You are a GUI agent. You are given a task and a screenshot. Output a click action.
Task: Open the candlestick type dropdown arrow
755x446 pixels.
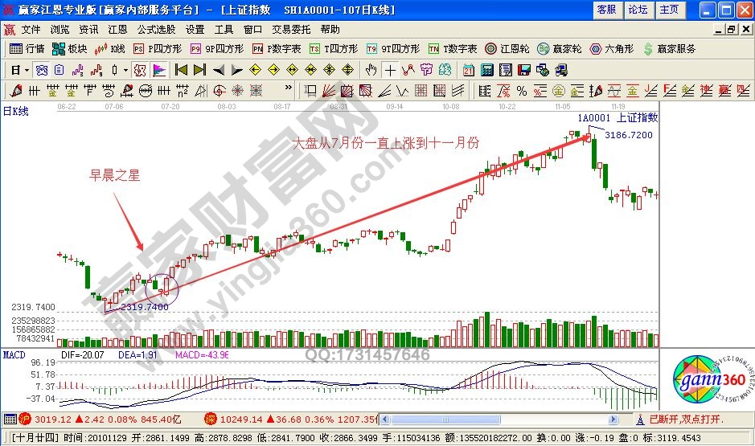pyautogui.click(x=125, y=70)
